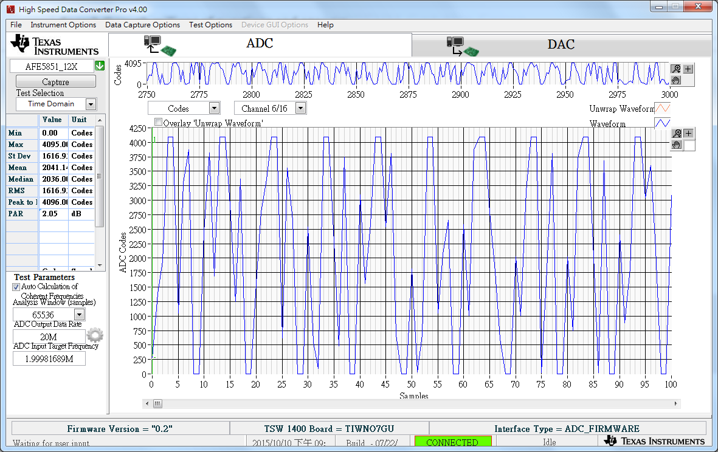Open the Codes unit dropdown

[x=214, y=108]
